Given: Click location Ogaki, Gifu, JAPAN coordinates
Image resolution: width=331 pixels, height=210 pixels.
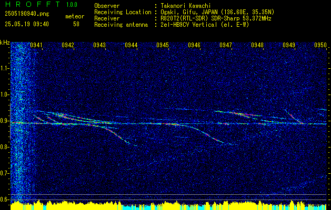Looking at the screenshot, I should [217, 12].
